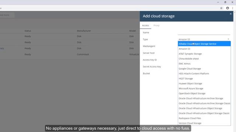The image size is (236, 132).
Task: Pick Verizon Cloud Storage option
Action: pyautogui.click(x=204, y=123)
